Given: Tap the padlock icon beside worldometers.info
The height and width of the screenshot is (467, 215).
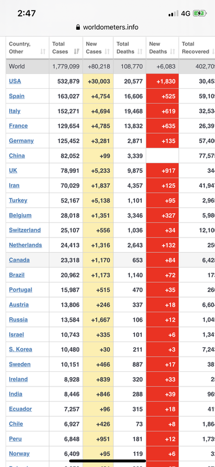Looking at the screenshot, I should tap(78, 27).
